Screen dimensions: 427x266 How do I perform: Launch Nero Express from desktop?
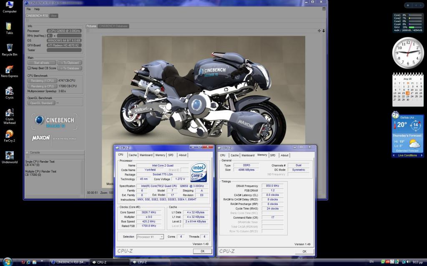[10, 71]
